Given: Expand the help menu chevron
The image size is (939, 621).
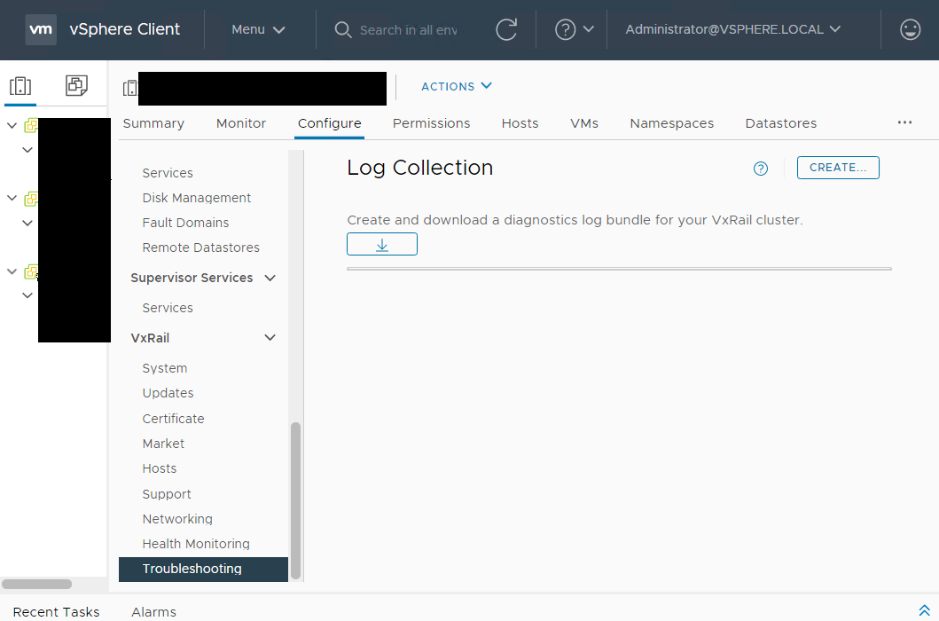Looking at the screenshot, I should click(x=589, y=28).
